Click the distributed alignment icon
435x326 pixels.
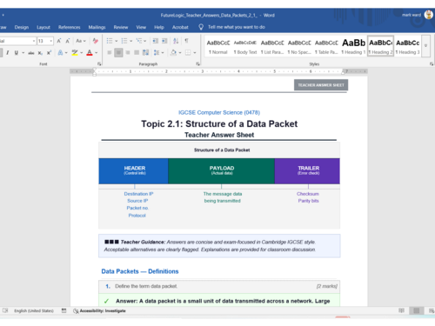145,53
